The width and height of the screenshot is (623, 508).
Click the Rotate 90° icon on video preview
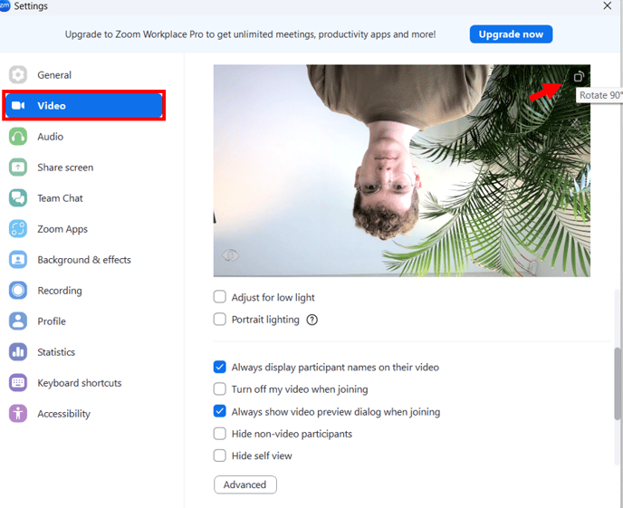click(580, 77)
